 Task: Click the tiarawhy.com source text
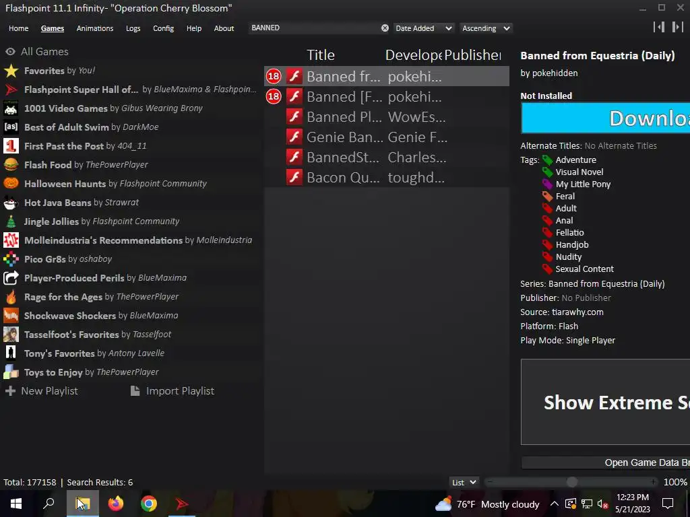point(577,312)
